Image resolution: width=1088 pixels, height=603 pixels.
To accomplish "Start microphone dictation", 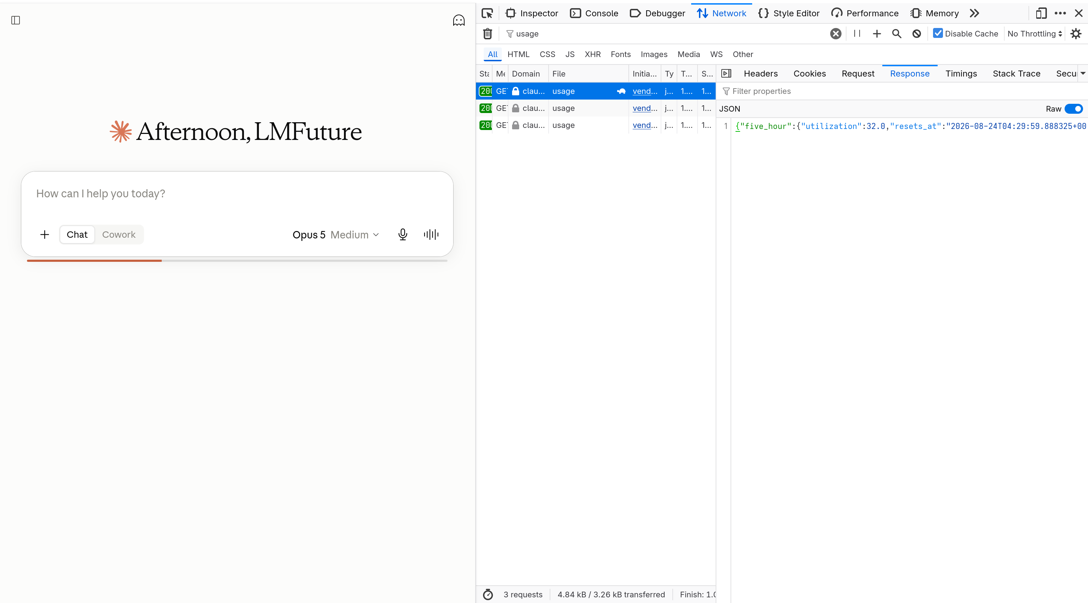I will click(x=403, y=235).
